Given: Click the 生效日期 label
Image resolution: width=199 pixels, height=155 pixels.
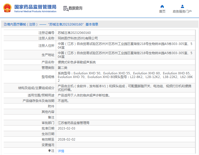Looking at the screenshot, I should pyautogui.click(x=48, y=134).
